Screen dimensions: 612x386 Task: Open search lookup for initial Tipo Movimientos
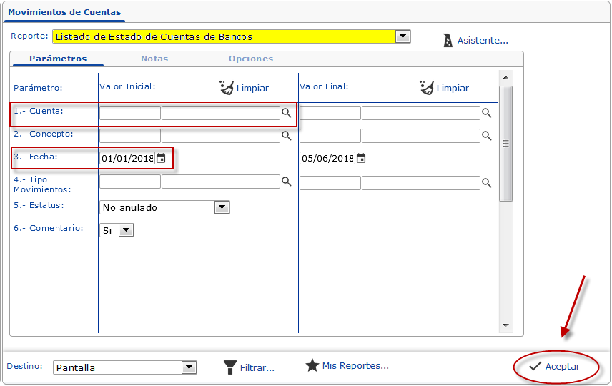click(x=287, y=182)
